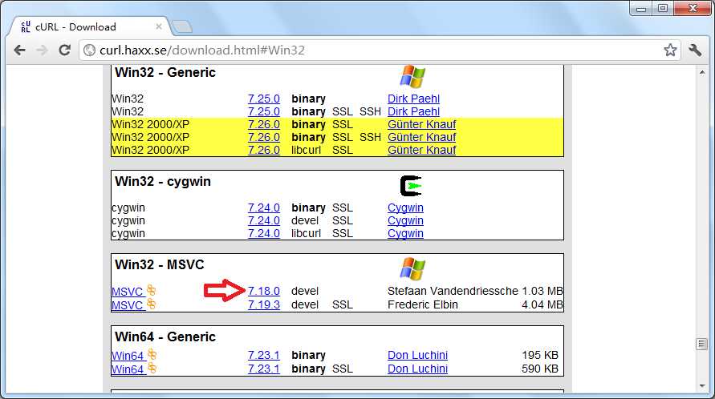Image resolution: width=715 pixels, height=399 pixels.
Task: Download MSVC 7.18.0 devel package
Action: tap(263, 291)
